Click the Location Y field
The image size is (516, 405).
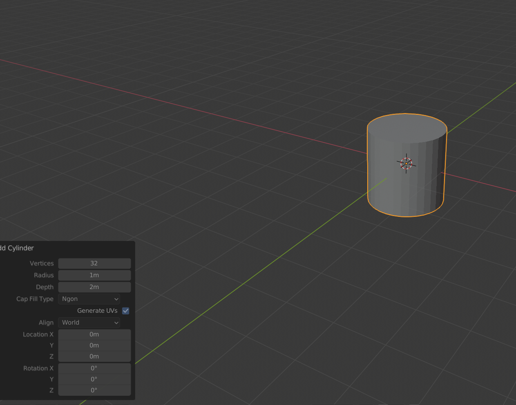94,345
